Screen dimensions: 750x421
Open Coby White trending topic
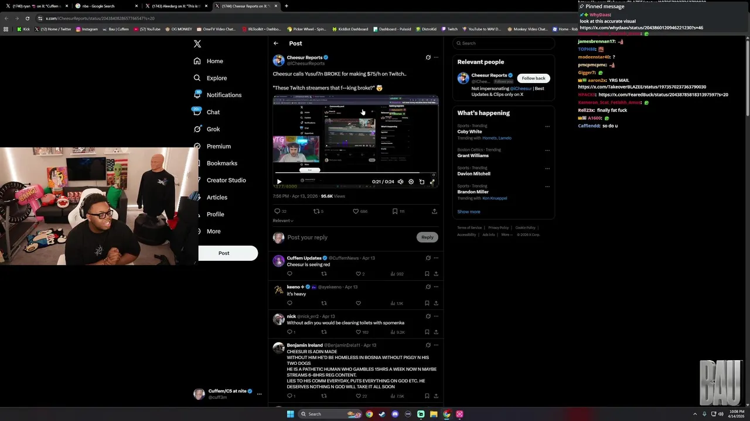470,132
